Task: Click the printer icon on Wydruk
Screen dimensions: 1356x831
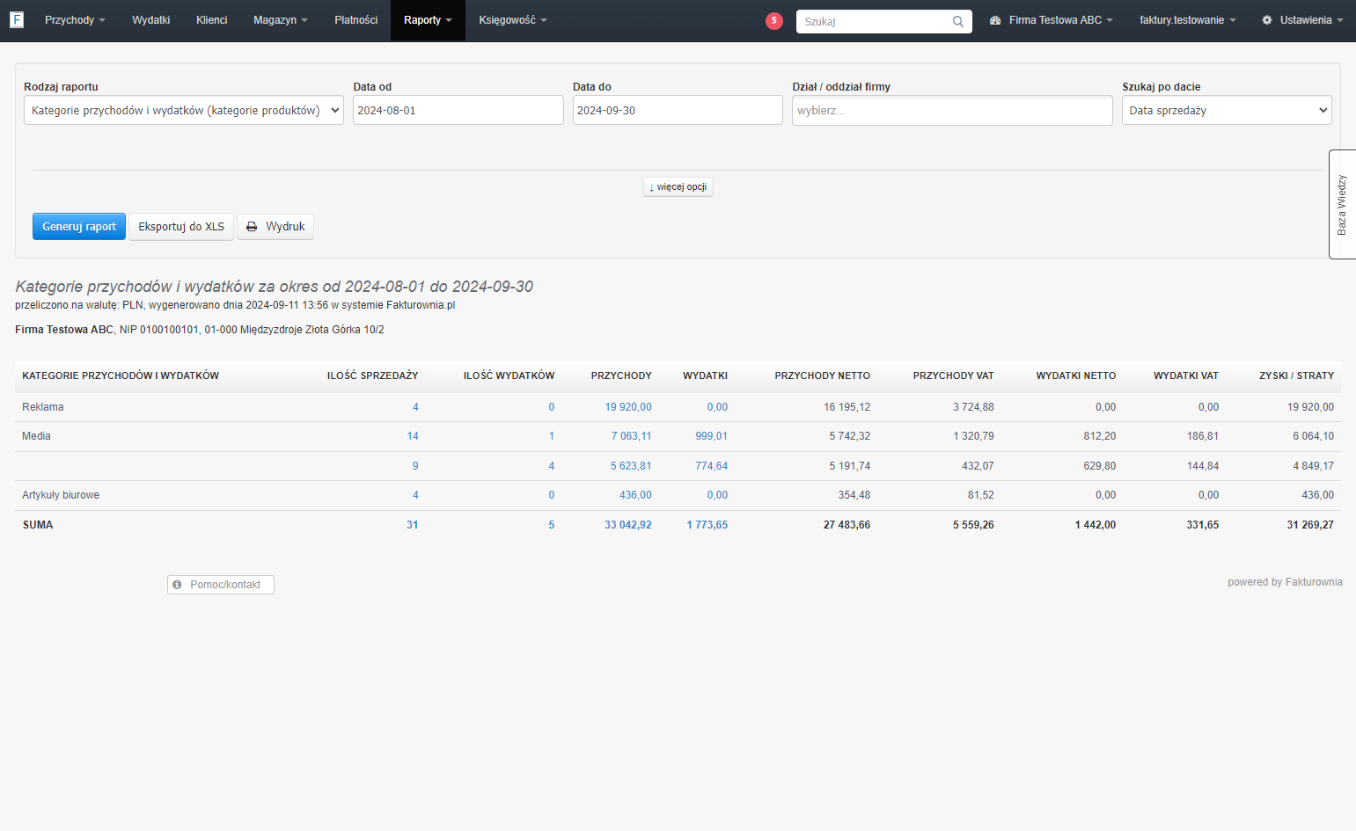Action: point(252,227)
